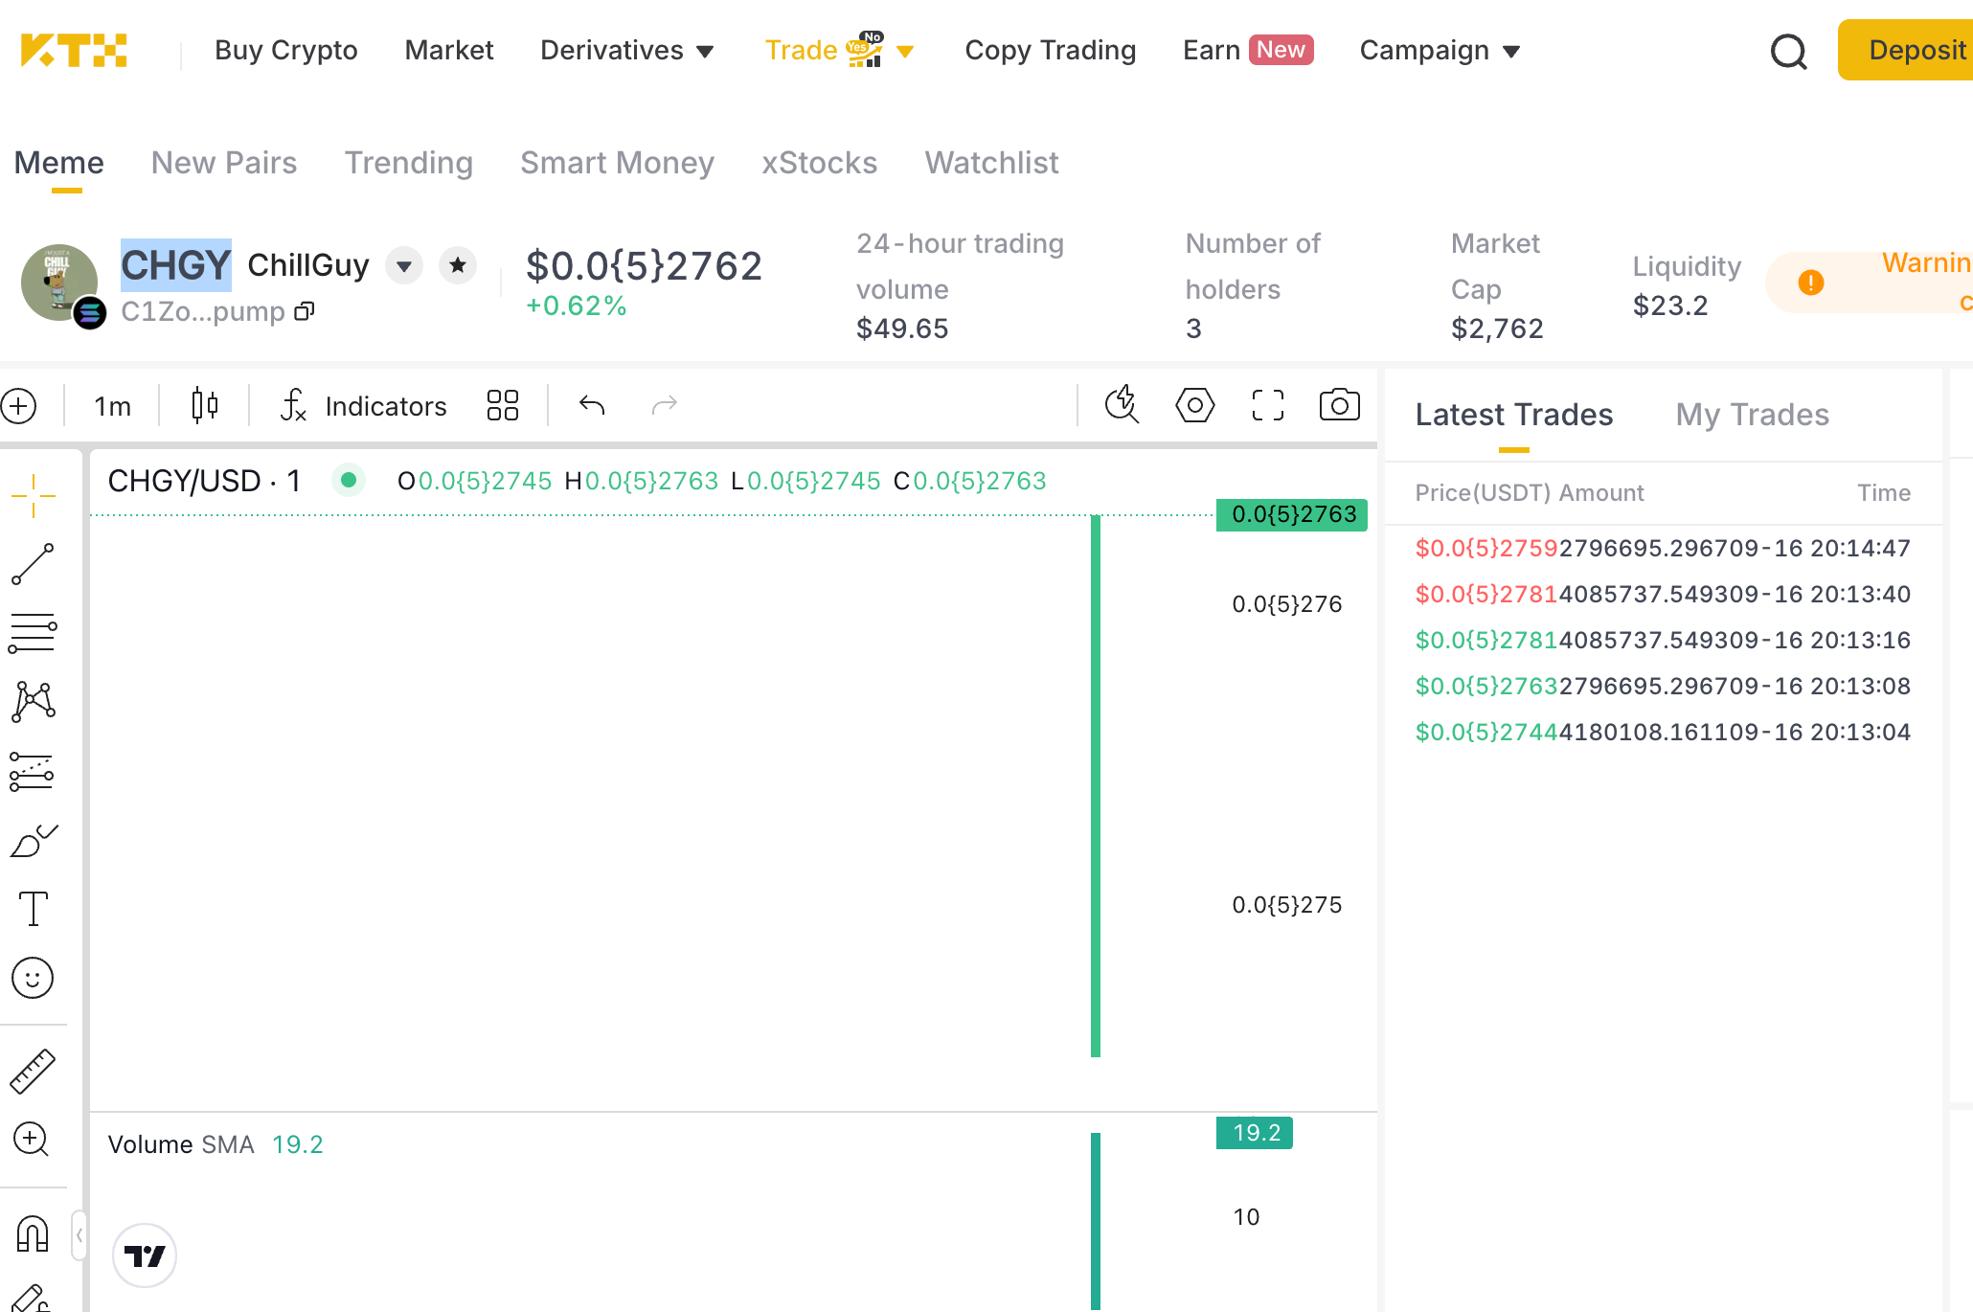The width and height of the screenshot is (1973, 1312).
Task: Switch to the Meme tab
Action: [59, 163]
